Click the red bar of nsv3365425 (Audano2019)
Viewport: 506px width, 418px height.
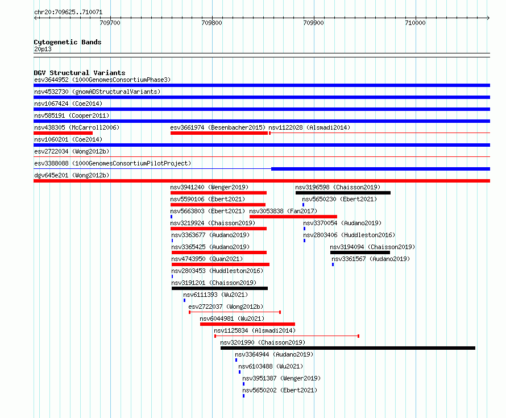coord(219,253)
